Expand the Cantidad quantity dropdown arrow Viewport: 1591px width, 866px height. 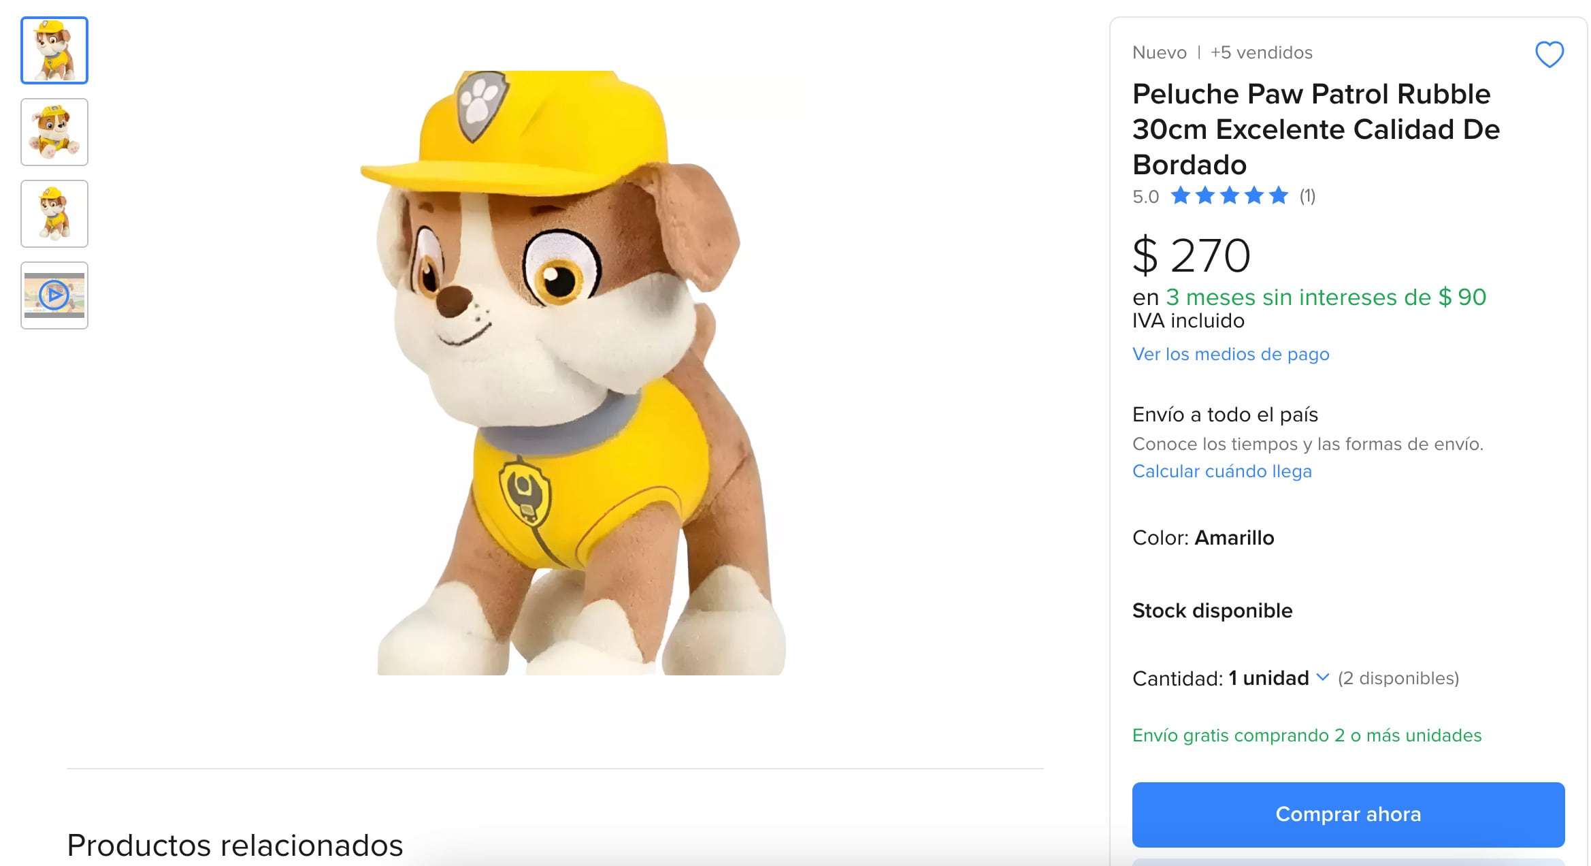click(x=1322, y=677)
